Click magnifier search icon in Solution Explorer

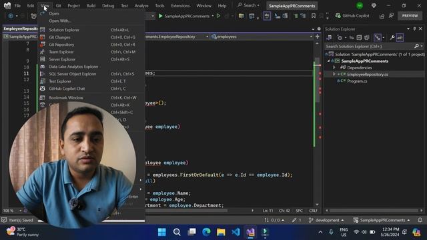coord(416,47)
